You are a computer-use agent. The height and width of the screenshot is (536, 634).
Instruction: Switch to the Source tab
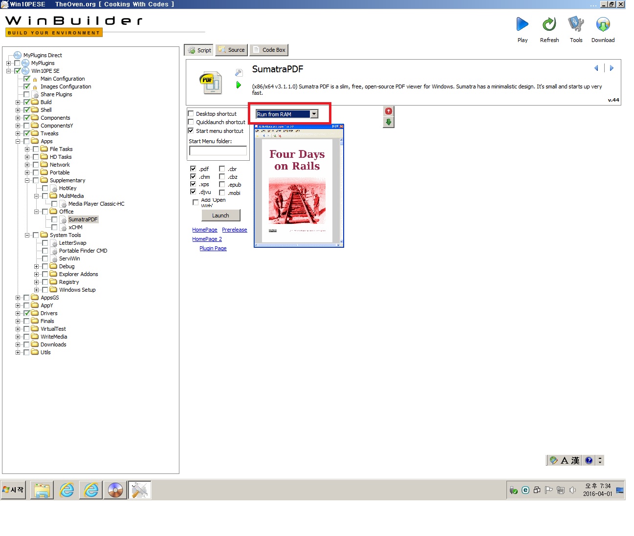pyautogui.click(x=231, y=50)
